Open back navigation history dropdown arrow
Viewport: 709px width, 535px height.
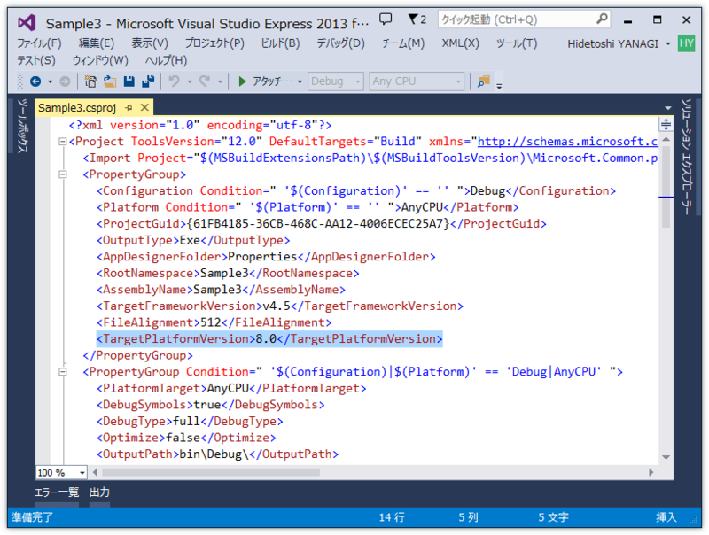(51, 81)
